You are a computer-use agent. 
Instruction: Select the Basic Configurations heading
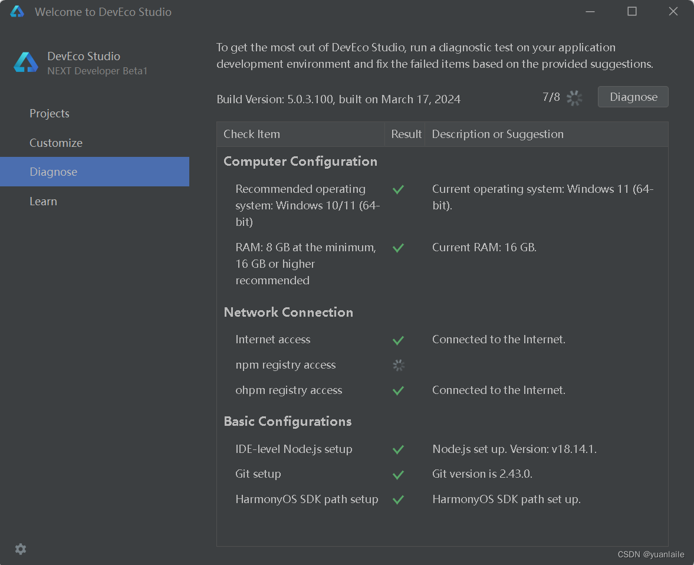point(288,421)
